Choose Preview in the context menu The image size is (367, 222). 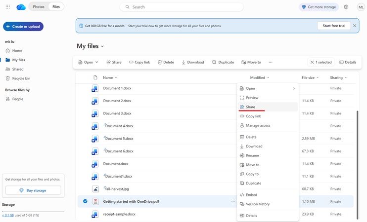pyautogui.click(x=268, y=98)
